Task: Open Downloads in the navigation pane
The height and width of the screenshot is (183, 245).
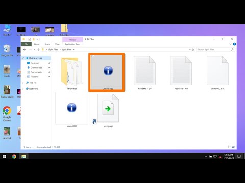Action: [x=36, y=68]
